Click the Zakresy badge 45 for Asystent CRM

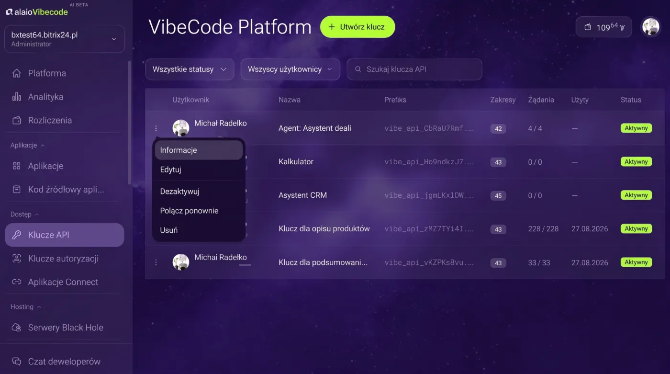point(498,196)
